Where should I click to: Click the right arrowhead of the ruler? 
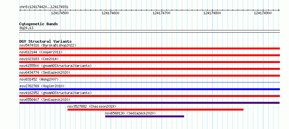tap(279, 10)
